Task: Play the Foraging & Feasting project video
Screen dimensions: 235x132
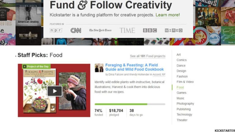Action: [55, 91]
